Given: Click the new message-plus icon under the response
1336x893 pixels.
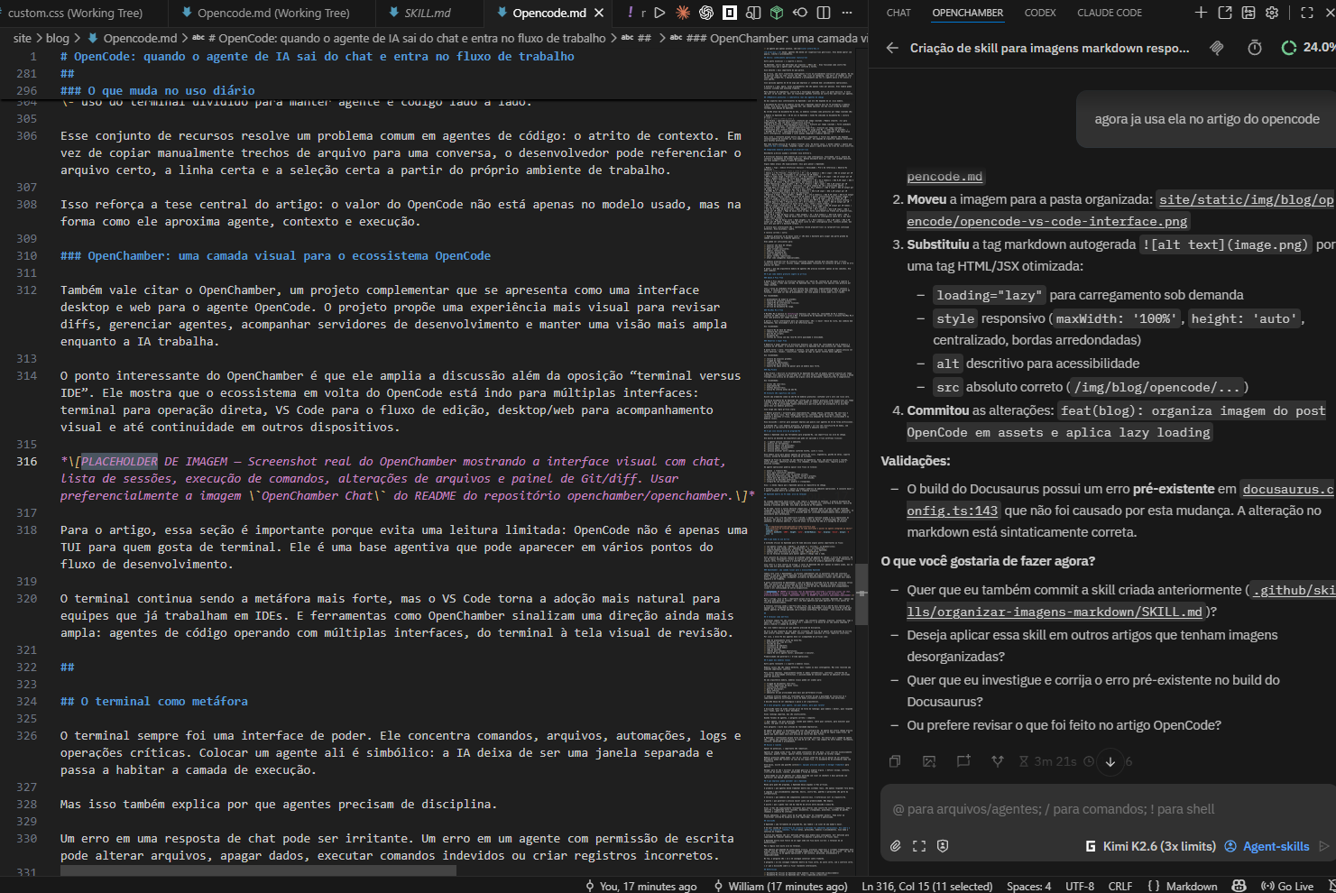Looking at the screenshot, I should pos(963,761).
